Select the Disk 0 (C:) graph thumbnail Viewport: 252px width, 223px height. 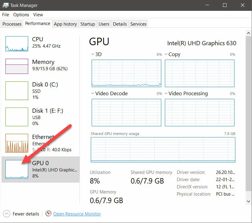pyautogui.click(x=17, y=91)
